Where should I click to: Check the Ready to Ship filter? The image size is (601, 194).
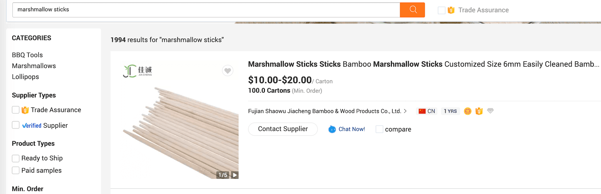pyautogui.click(x=16, y=158)
